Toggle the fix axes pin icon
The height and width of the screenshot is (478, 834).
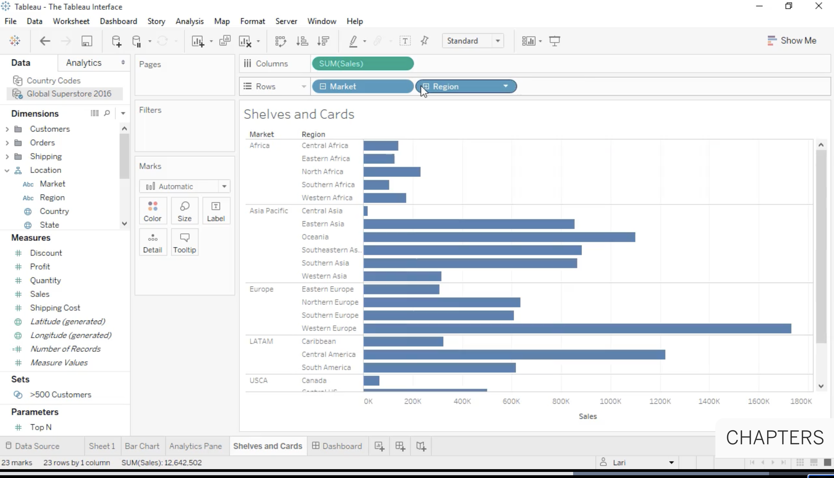(x=424, y=41)
